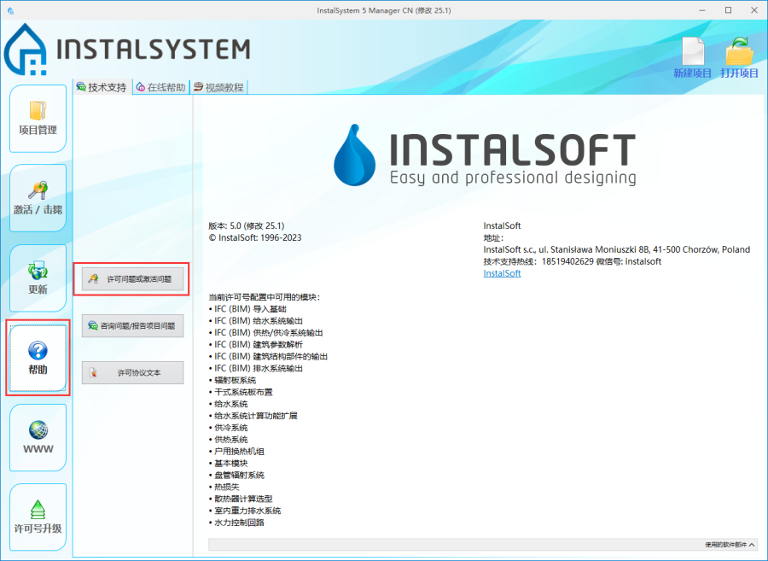Viewport: 768px width, 561px height.
Task: Click the 室内重力排水系统 module entry
Action: click(245, 511)
